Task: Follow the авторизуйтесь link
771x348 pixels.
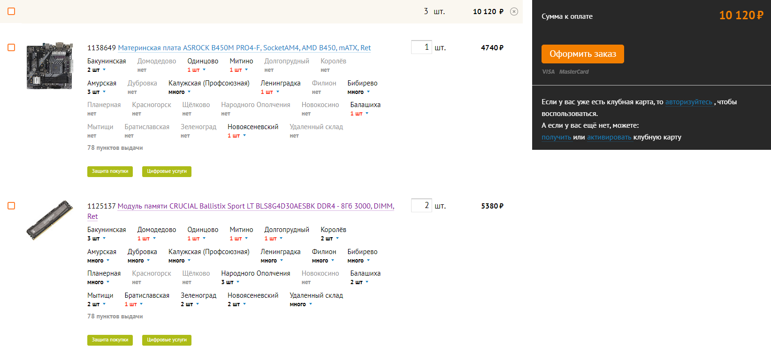Action: tap(689, 102)
